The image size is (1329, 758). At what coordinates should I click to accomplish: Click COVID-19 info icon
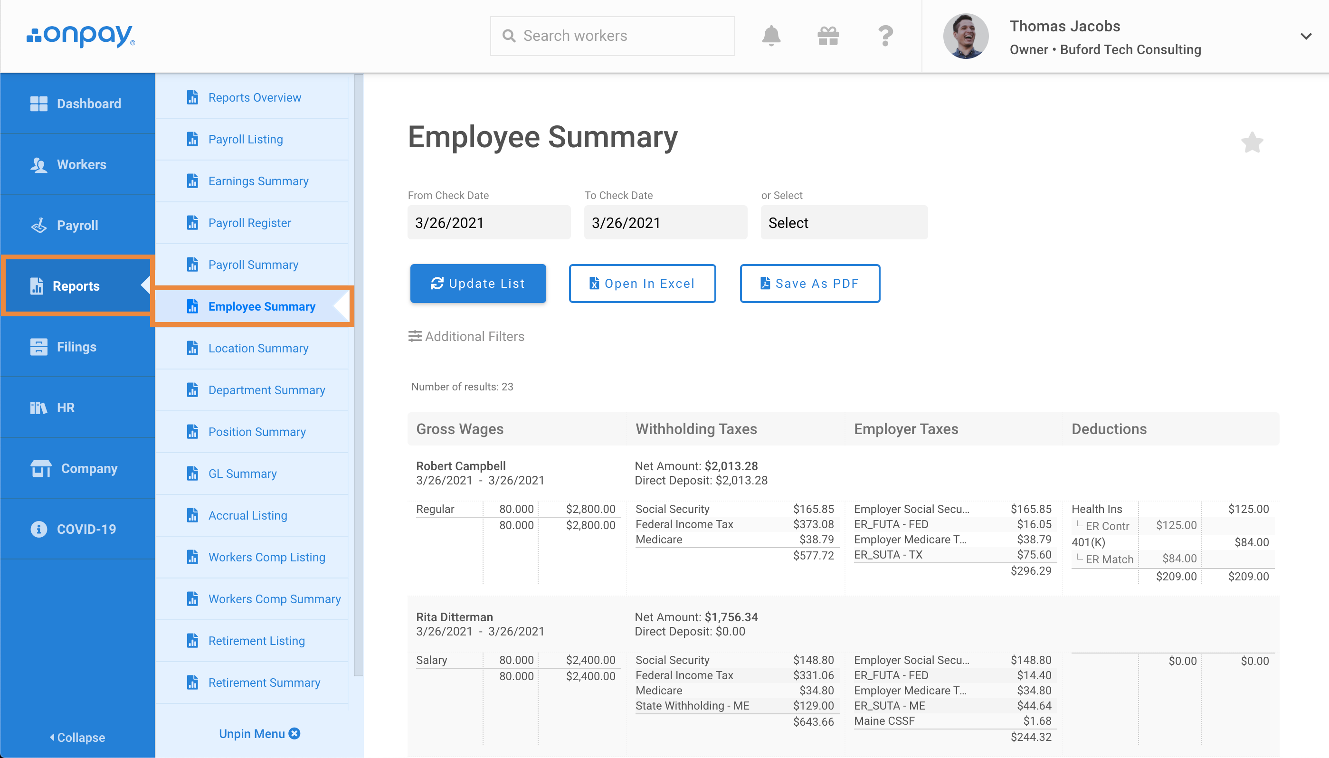(x=38, y=529)
